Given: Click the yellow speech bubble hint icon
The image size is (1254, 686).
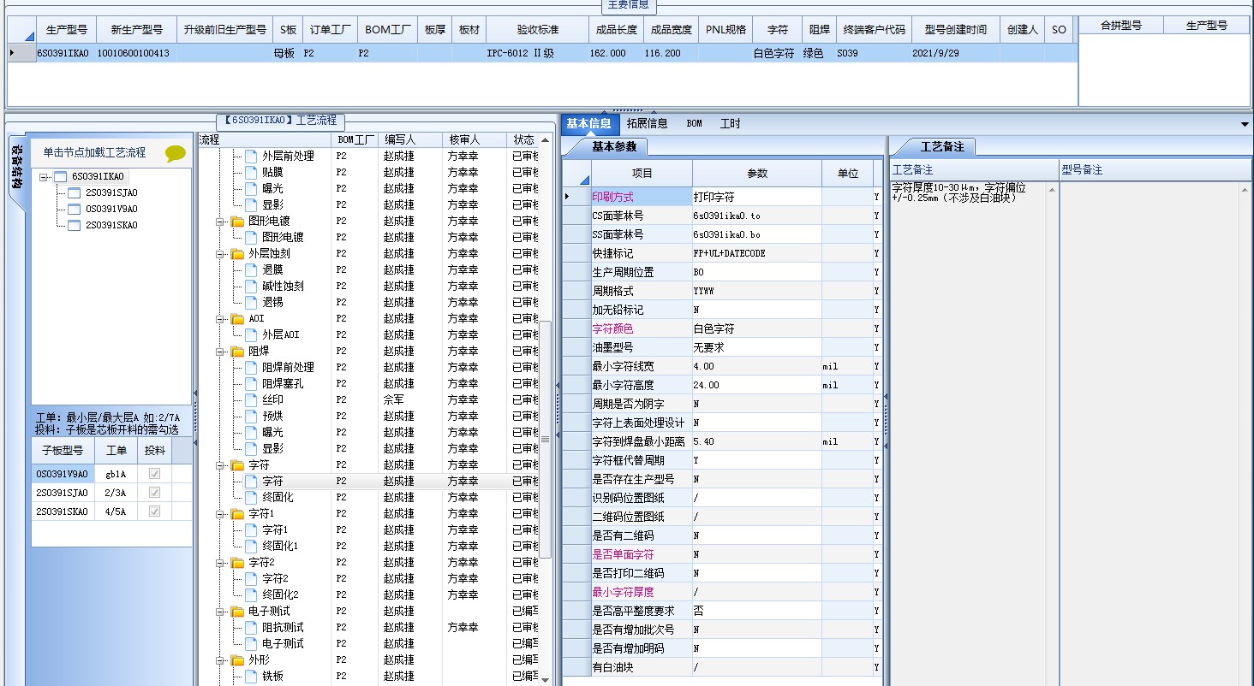Looking at the screenshot, I should [176, 153].
